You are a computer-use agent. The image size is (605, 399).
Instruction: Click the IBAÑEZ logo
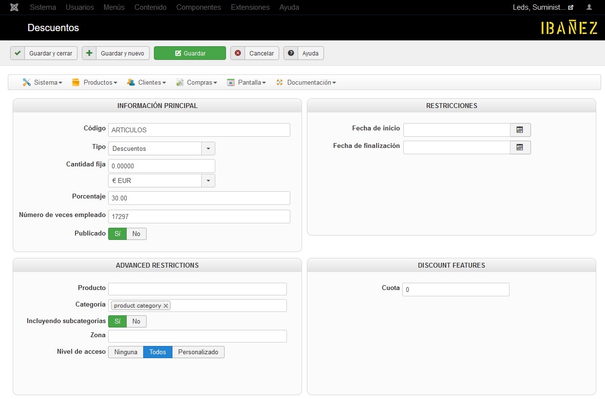tap(569, 28)
